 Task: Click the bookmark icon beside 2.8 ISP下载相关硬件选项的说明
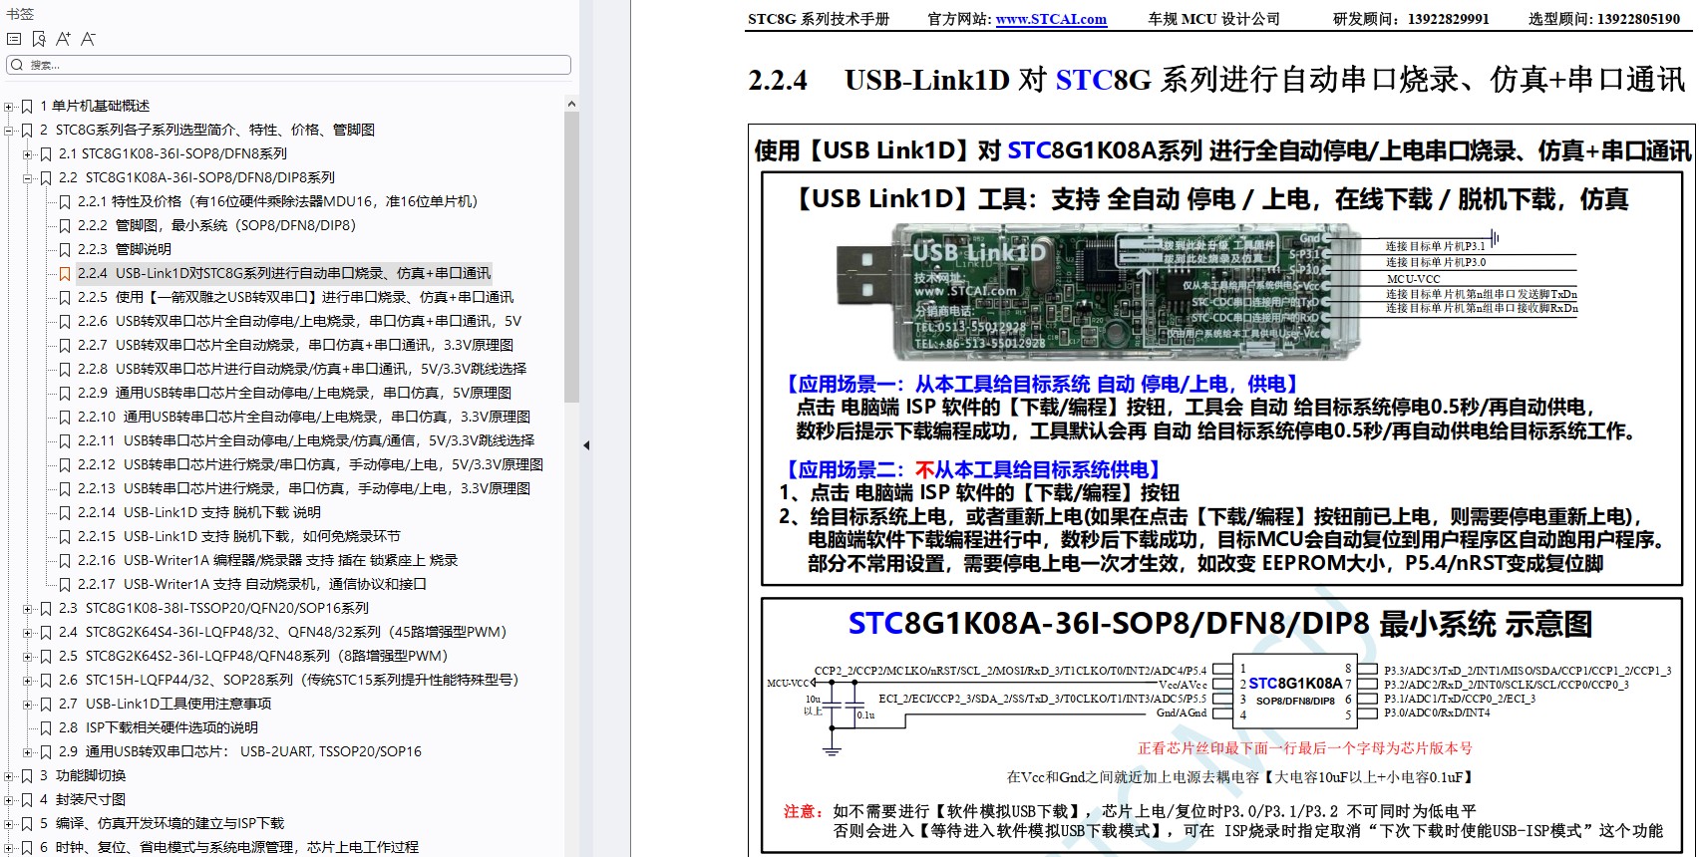(46, 727)
